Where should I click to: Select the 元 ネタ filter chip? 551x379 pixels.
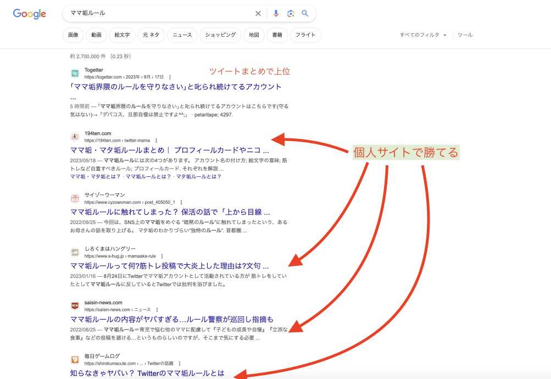(x=151, y=35)
